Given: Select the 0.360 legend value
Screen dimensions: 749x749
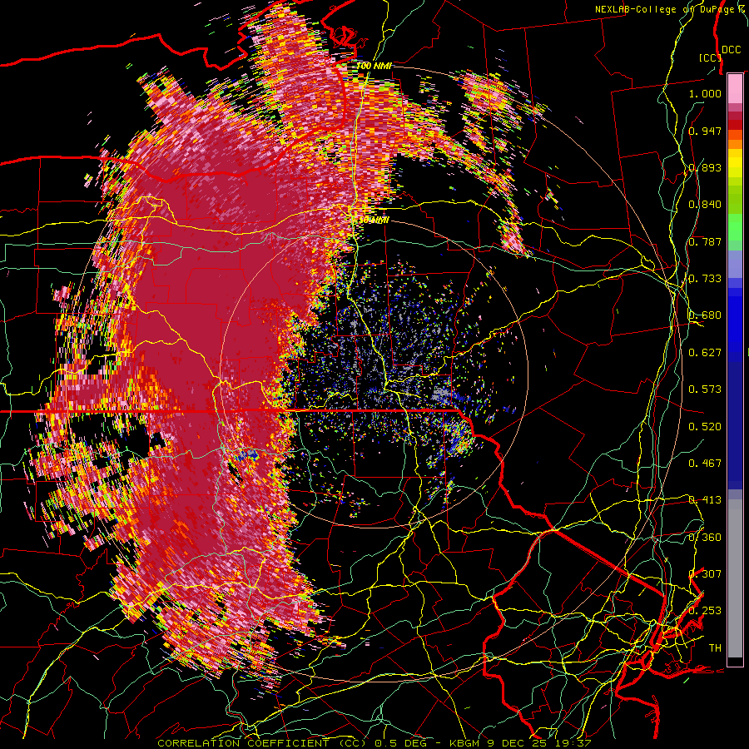Looking at the screenshot, I should pyautogui.click(x=705, y=538).
